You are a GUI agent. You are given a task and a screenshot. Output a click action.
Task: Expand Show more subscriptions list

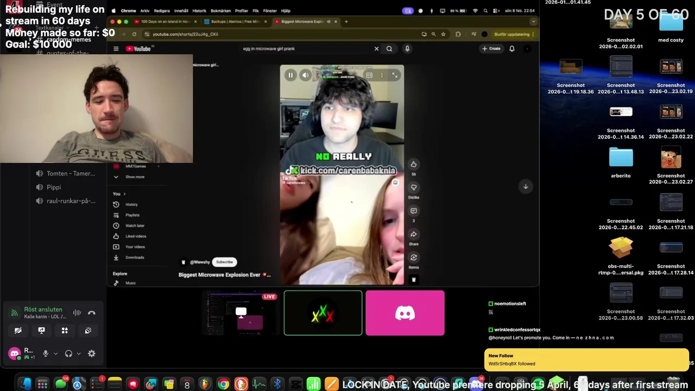[x=129, y=176]
